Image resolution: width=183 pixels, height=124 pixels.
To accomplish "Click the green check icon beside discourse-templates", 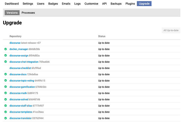I will (x=6, y=112).
